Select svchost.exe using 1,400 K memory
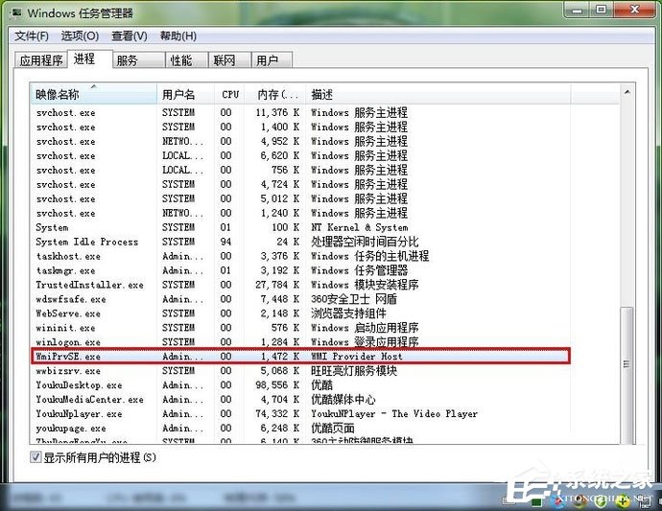Image resolution: width=662 pixels, height=511 pixels. coord(300,127)
